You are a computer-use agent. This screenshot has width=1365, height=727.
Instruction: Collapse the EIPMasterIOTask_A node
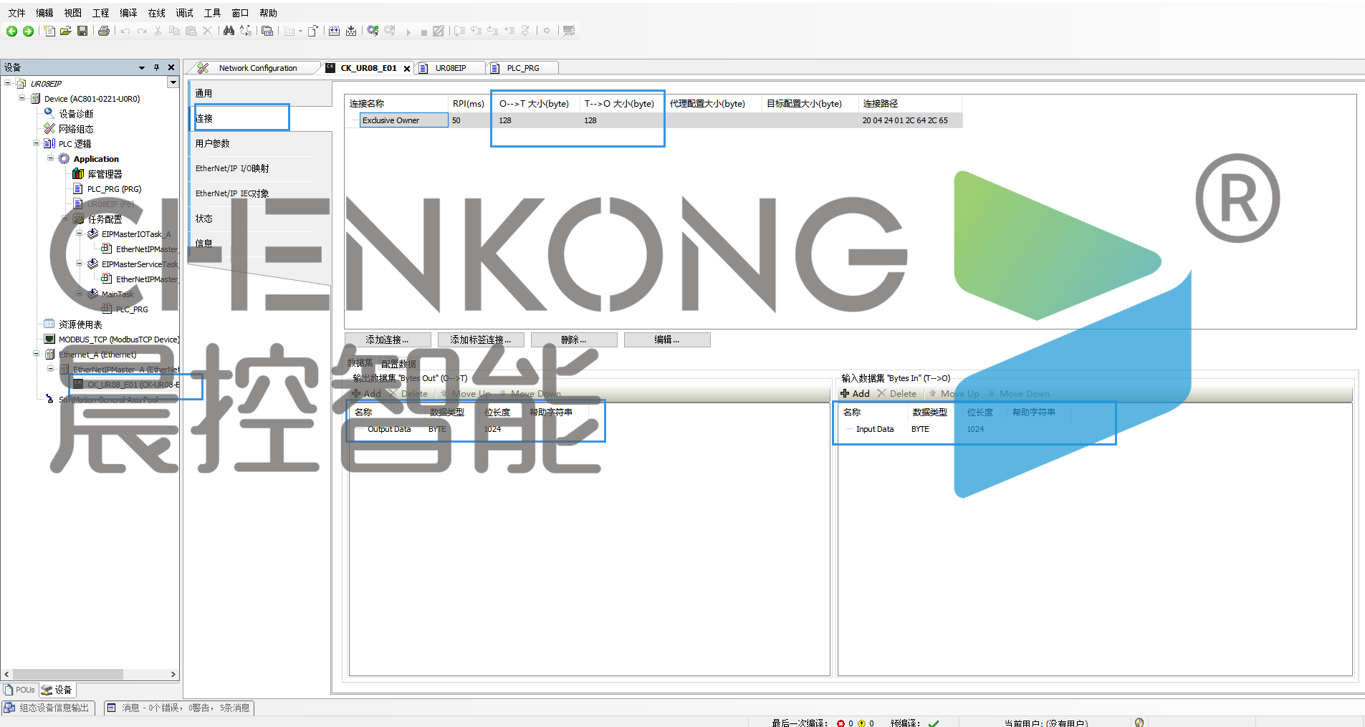pos(80,233)
